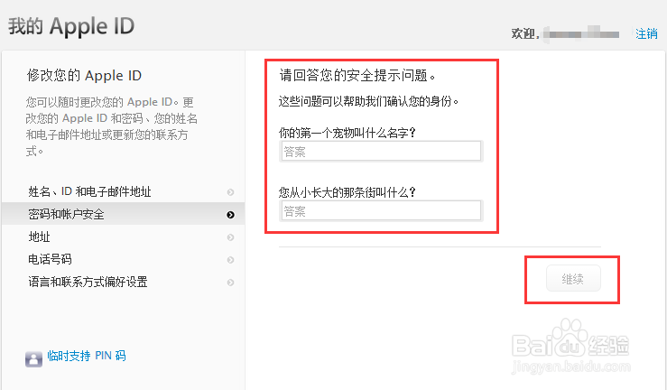667x390 pixels.
Task: Focus answer field for childhood street question
Action: click(381, 211)
